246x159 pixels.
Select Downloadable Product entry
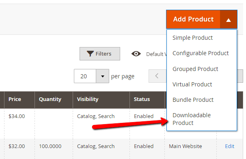(x=192, y=119)
